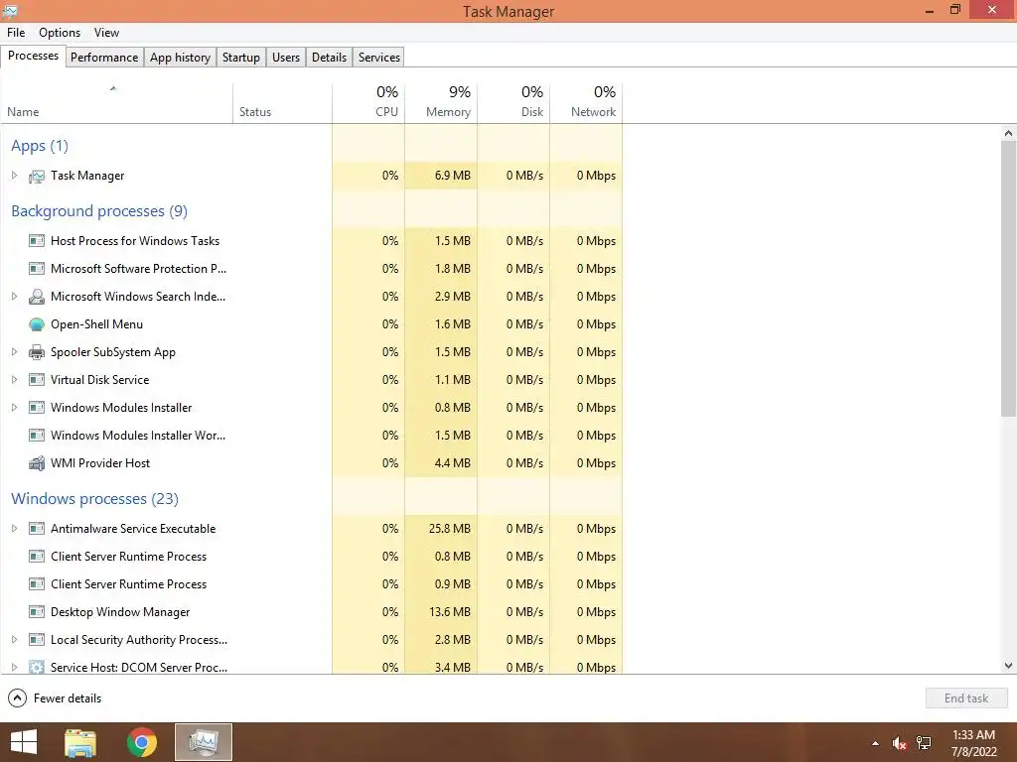Click the scrollbar down arrow
This screenshot has height=762, width=1017.
1008,666
